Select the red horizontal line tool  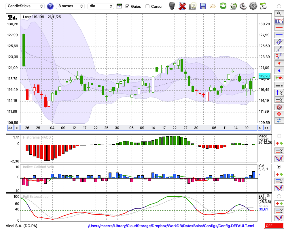(279, 28)
